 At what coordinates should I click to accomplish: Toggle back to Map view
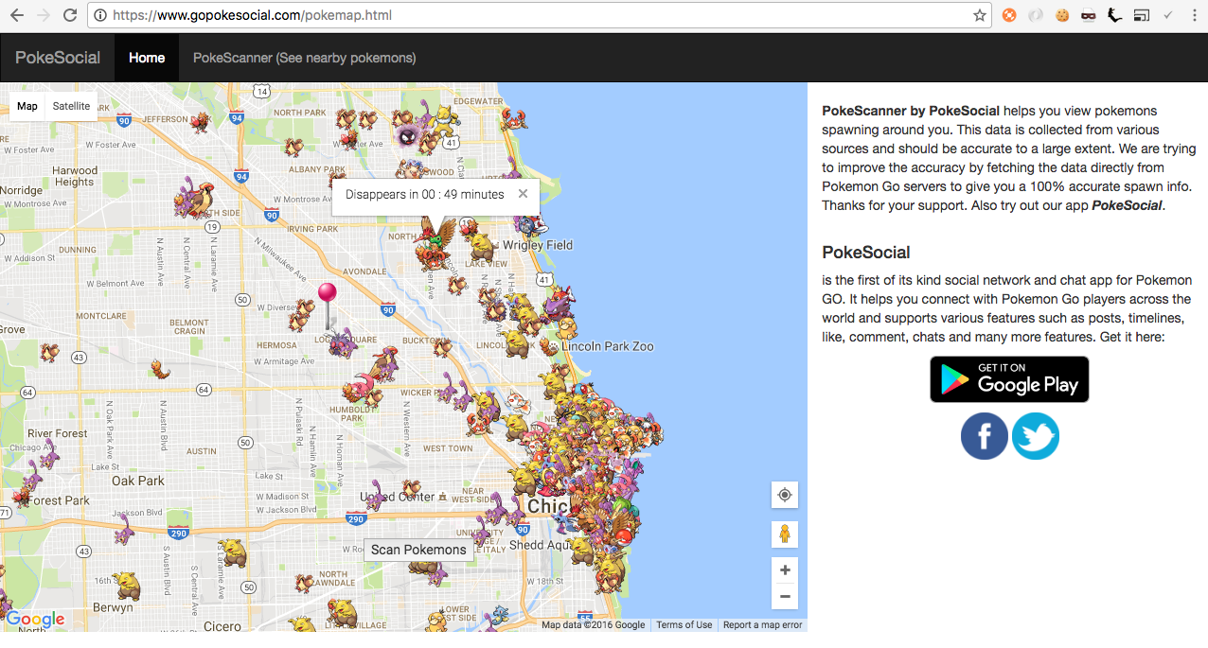(x=27, y=106)
